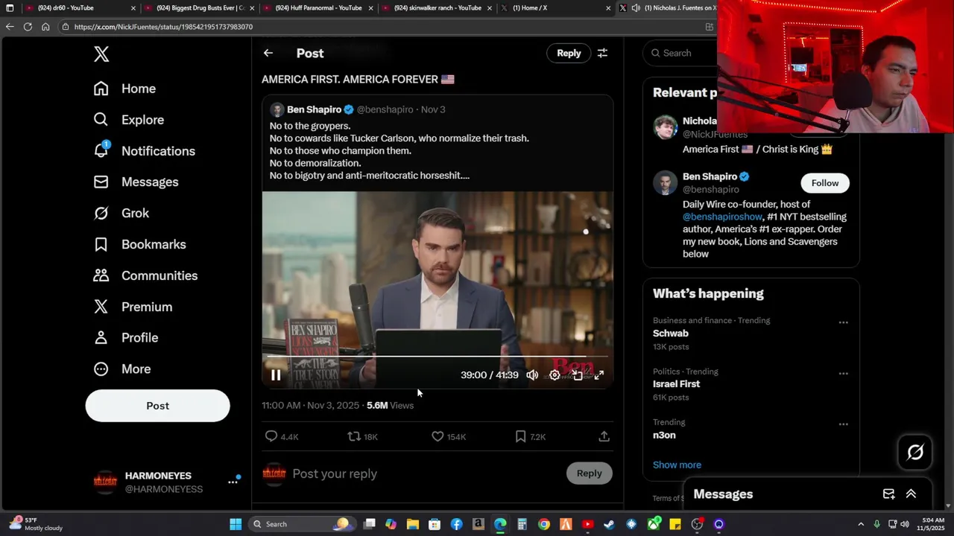Open Israel First trend options ellipsis

[843, 374]
